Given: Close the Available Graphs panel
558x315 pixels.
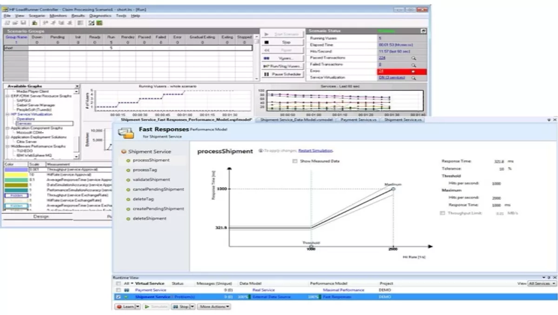Looking at the screenshot, I should click(77, 87).
